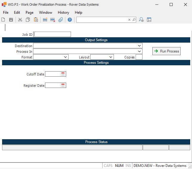
Task: Open help with the question mark icon
Action: click(x=70, y=20)
